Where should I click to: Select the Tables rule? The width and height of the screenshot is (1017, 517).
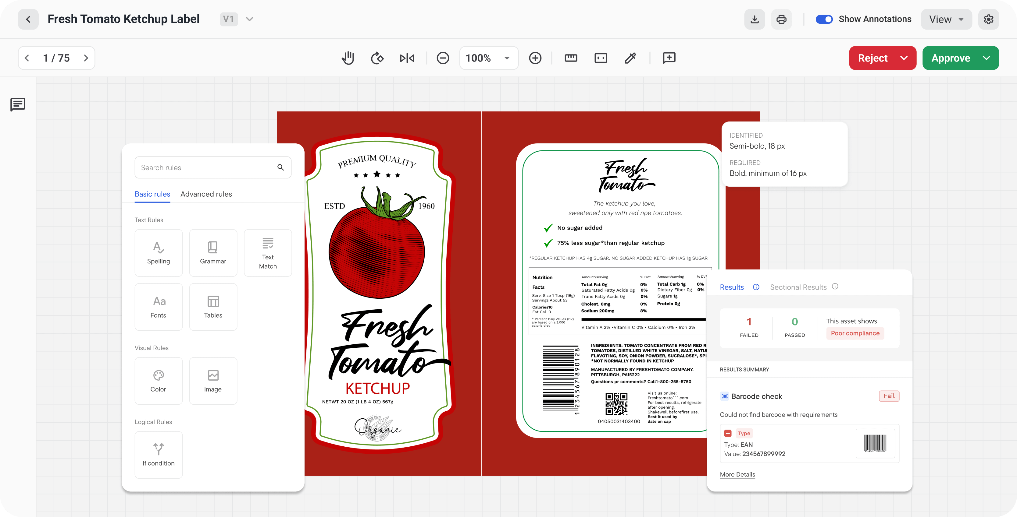tap(213, 307)
